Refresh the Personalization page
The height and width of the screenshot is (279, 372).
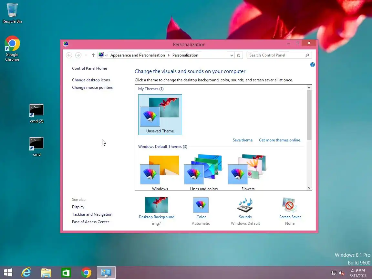tap(239, 55)
